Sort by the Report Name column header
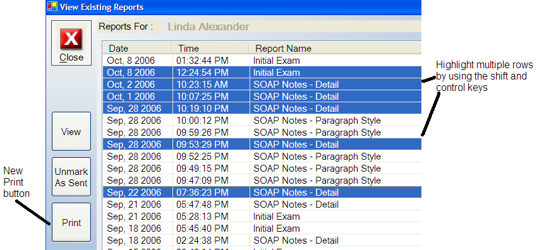This screenshot has width=544, height=250. 335,48
